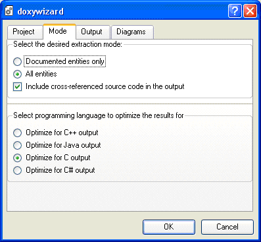Select the Mode tab
This screenshot has width=261, height=242.
coord(59,32)
